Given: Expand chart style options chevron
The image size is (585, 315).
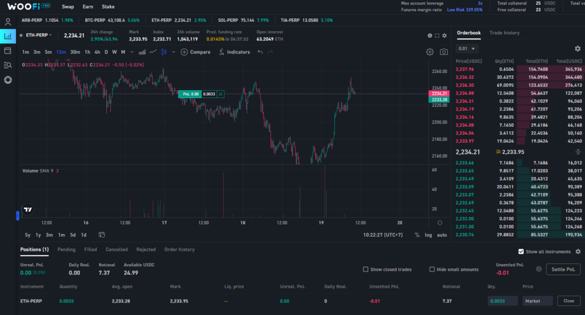Looking at the screenshot, I should (x=174, y=52).
